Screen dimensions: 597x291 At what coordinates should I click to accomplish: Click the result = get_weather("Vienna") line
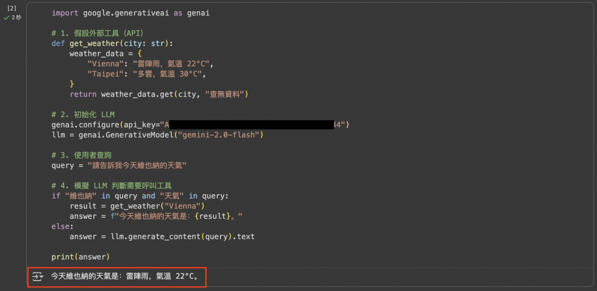137,206
